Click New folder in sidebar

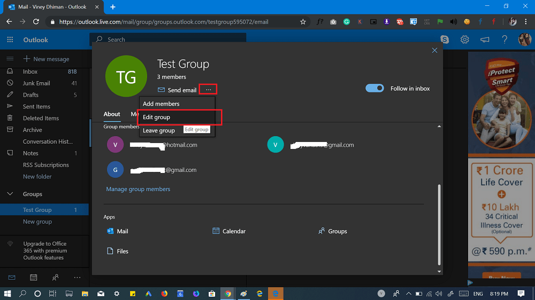(x=37, y=176)
